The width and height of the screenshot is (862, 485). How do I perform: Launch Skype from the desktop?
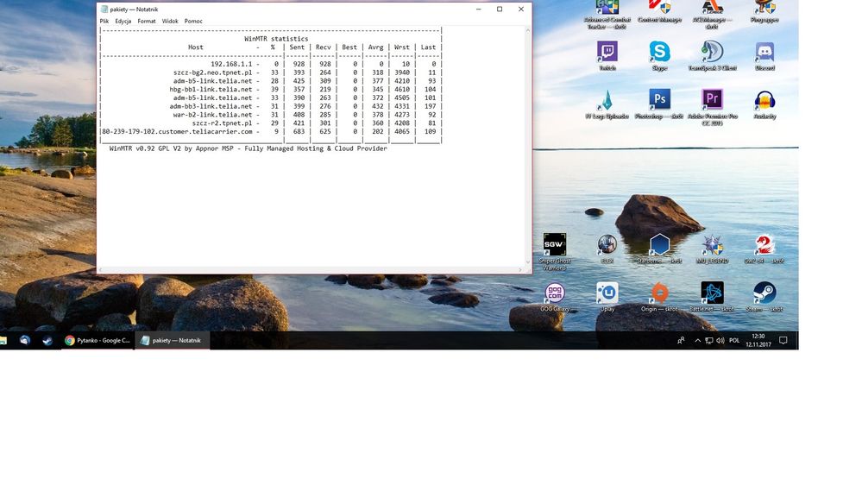point(659,54)
